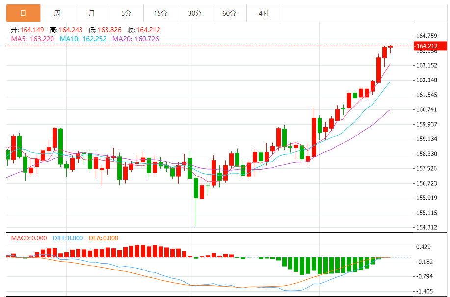Click the 156.723 price axis label
450x297 pixels.
tap(427, 183)
